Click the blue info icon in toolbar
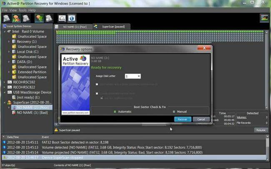The height and width of the screenshot is (169, 271). tap(72, 18)
